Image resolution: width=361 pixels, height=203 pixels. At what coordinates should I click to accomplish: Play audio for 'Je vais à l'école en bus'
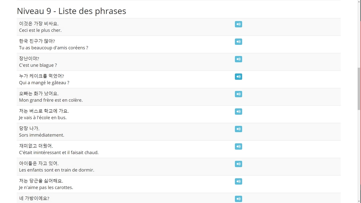point(238,111)
